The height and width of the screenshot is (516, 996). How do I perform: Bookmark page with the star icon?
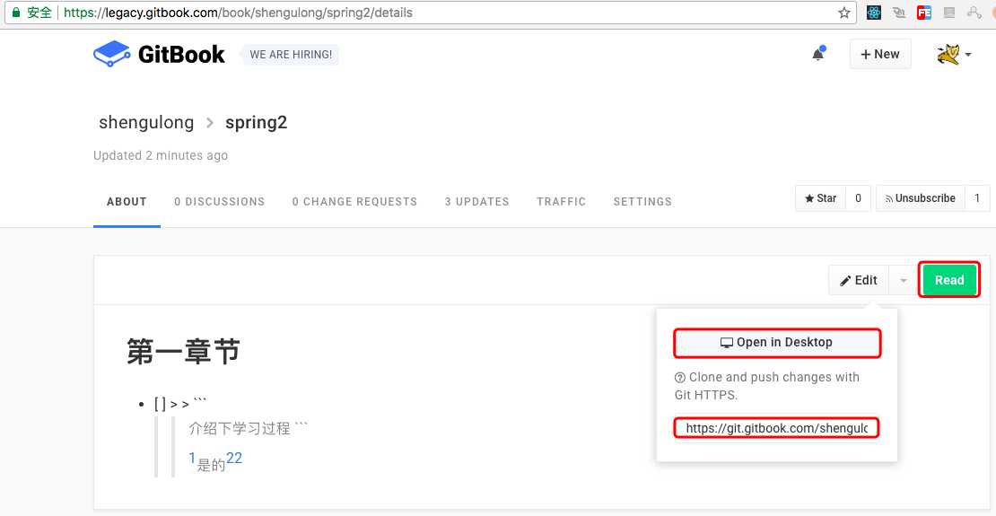click(844, 13)
